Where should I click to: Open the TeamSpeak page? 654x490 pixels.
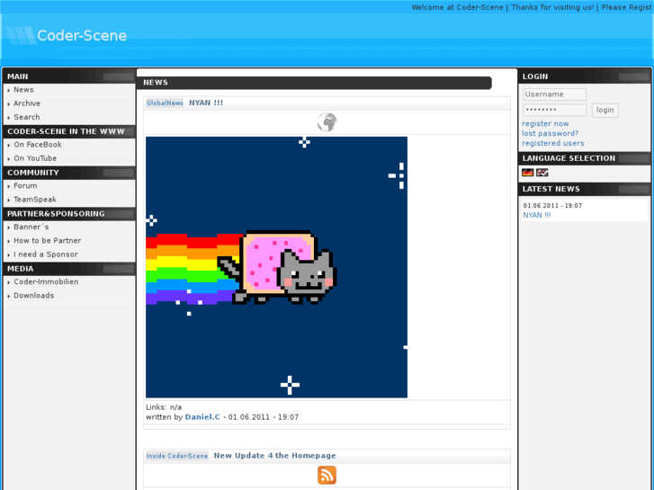pyautogui.click(x=34, y=200)
